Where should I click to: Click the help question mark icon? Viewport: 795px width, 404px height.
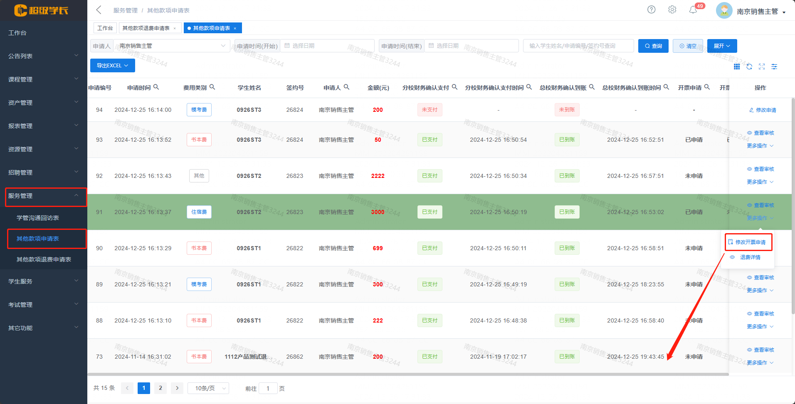tap(651, 10)
